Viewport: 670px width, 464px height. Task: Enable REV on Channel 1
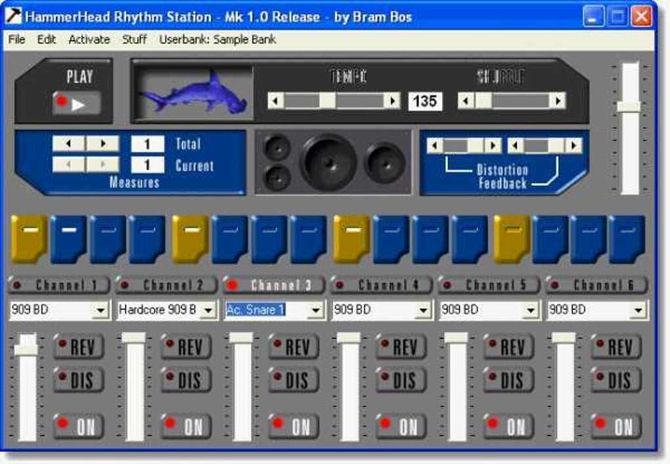[79, 346]
